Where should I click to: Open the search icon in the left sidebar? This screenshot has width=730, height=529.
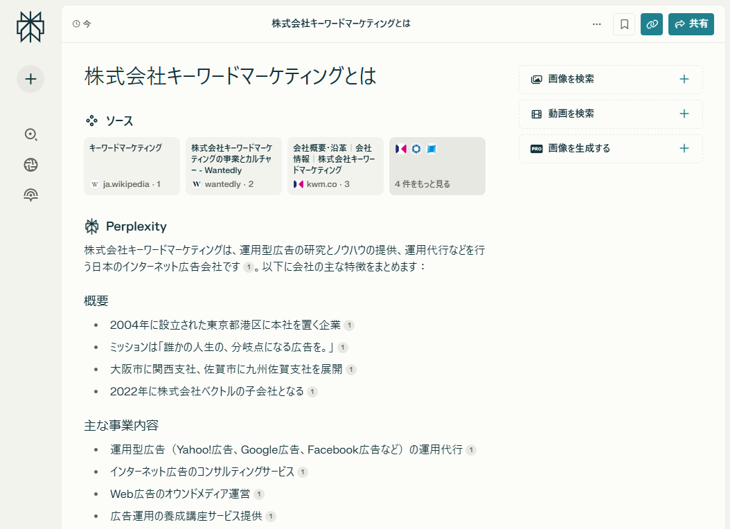point(30,134)
